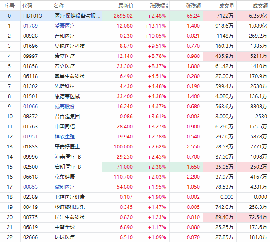Click index price 2696.02
This screenshot has width=270, height=242.
[x=123, y=16]
